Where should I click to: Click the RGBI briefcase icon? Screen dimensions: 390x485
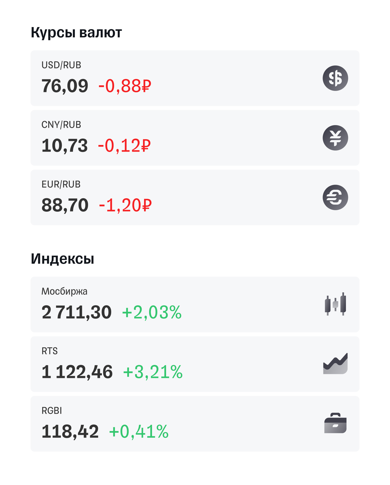(x=335, y=423)
